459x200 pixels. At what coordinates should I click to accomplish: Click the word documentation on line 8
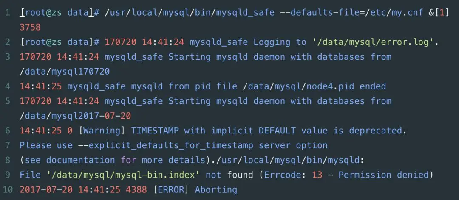click(81, 160)
